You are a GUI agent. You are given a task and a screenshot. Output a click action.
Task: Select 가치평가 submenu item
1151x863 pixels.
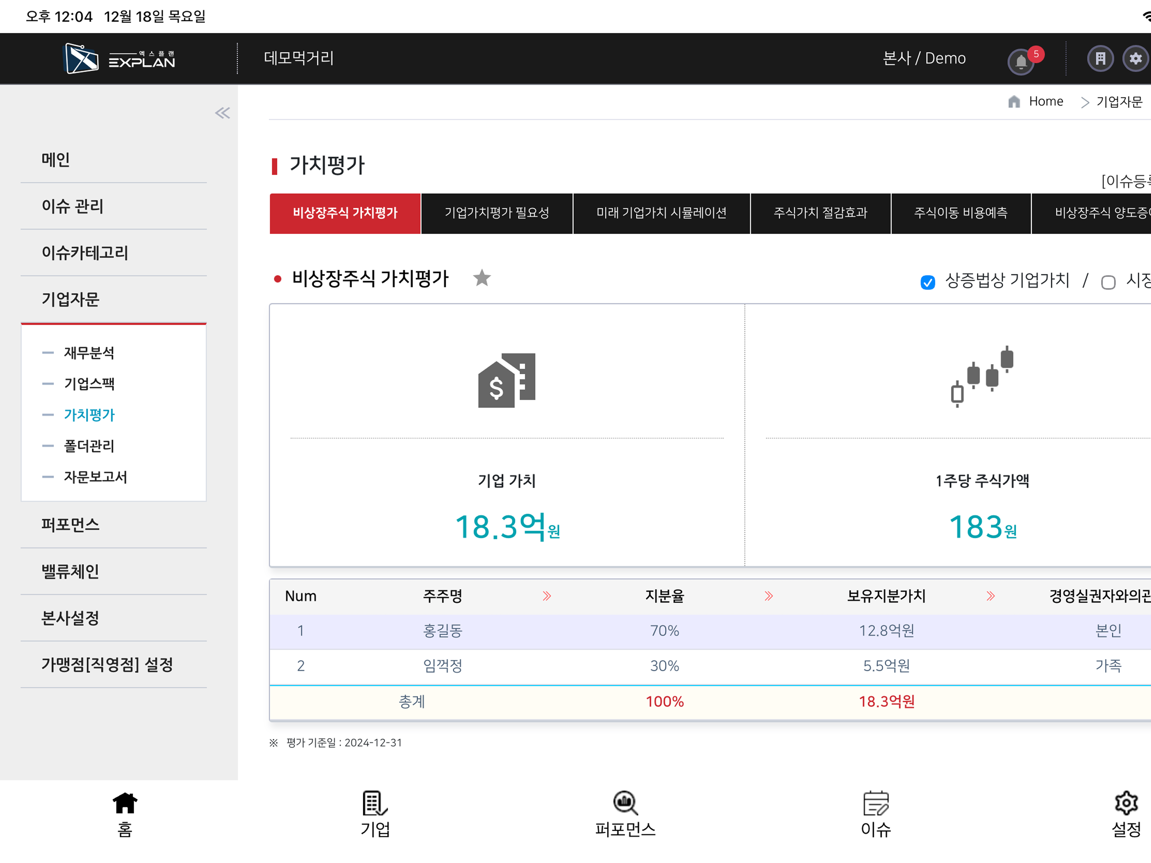point(89,415)
